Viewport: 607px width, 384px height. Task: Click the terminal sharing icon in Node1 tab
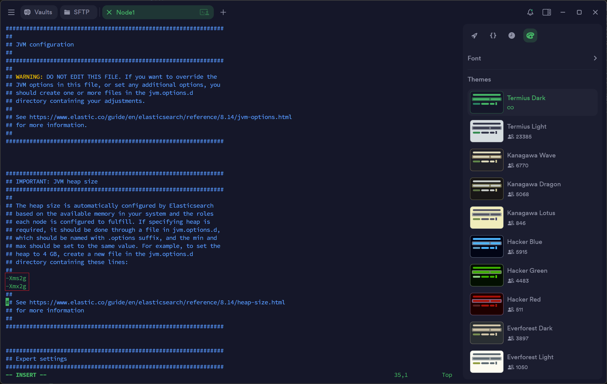(x=204, y=12)
